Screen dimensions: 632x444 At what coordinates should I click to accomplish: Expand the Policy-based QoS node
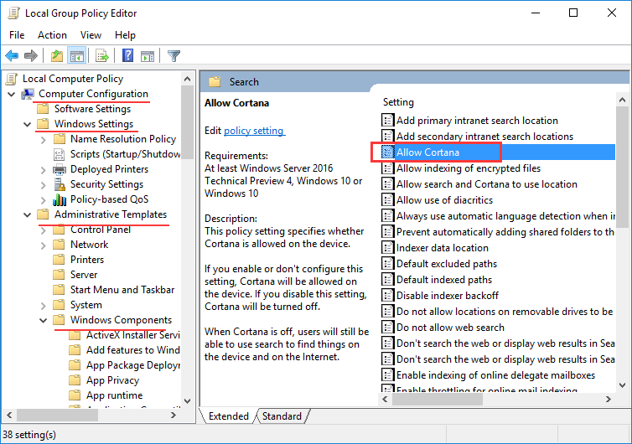click(43, 200)
